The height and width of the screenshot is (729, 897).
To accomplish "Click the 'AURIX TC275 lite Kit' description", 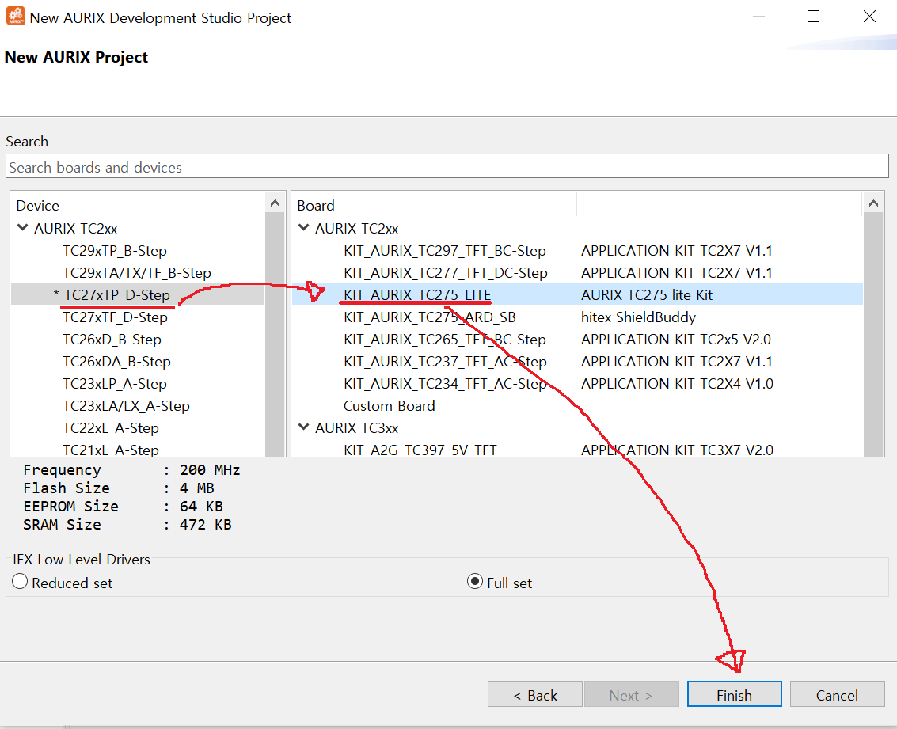I will [x=647, y=295].
